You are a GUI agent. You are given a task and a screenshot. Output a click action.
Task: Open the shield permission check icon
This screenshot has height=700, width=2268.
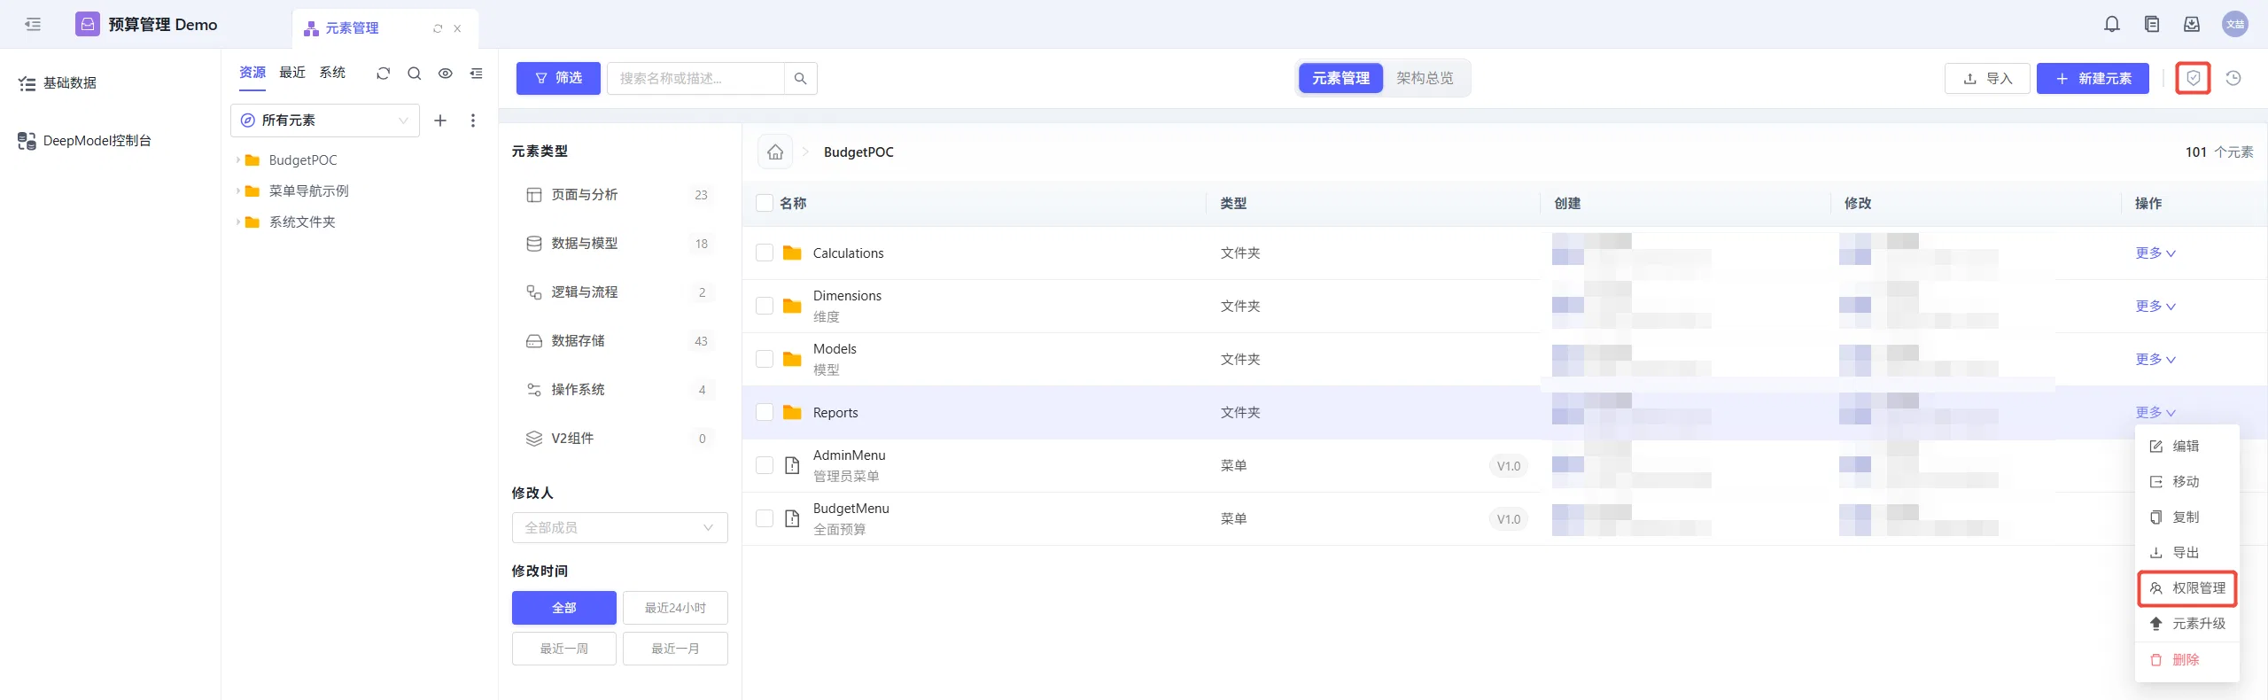click(x=2194, y=78)
